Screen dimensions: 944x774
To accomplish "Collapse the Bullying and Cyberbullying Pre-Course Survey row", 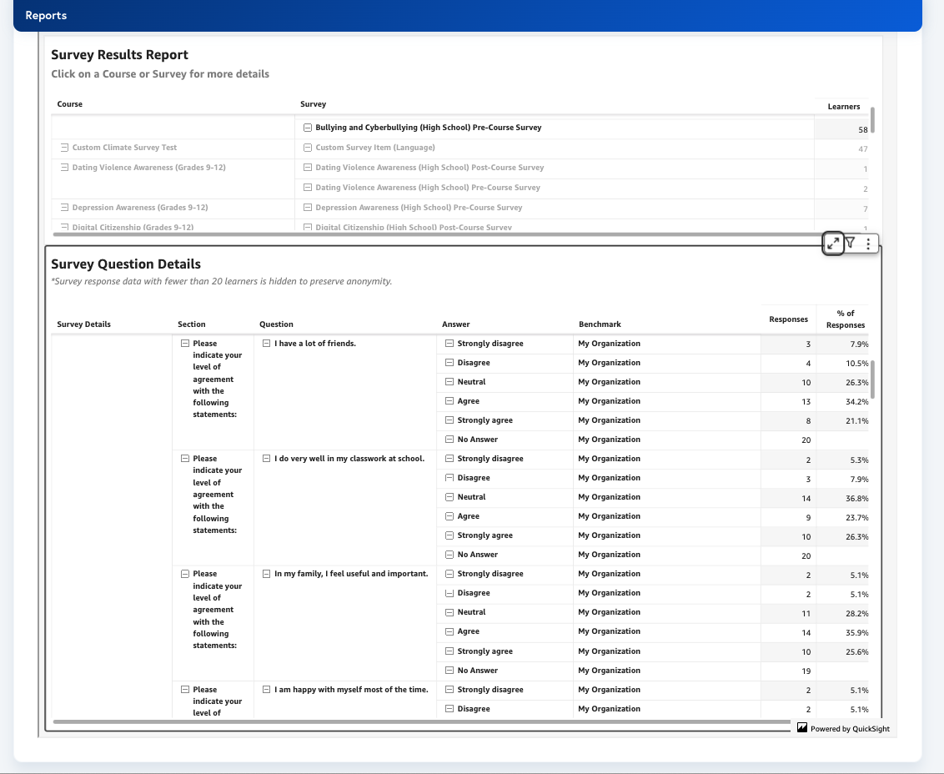I will (308, 127).
